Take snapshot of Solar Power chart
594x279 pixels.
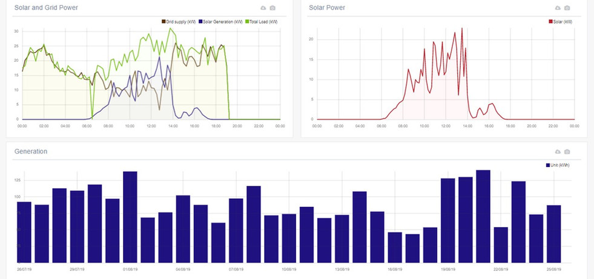567,8
